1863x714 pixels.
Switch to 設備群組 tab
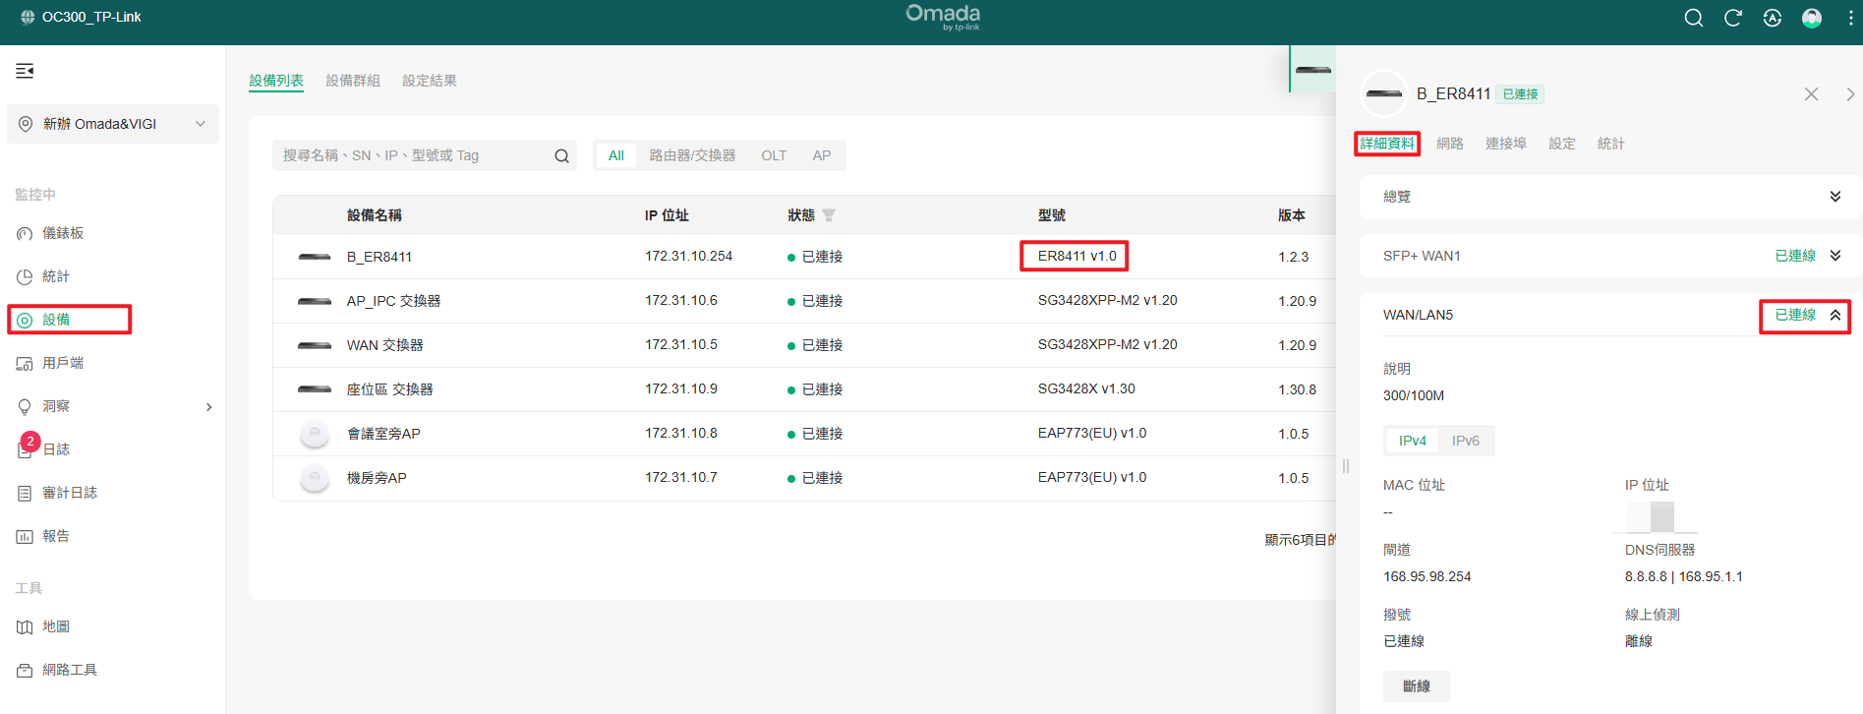353,81
